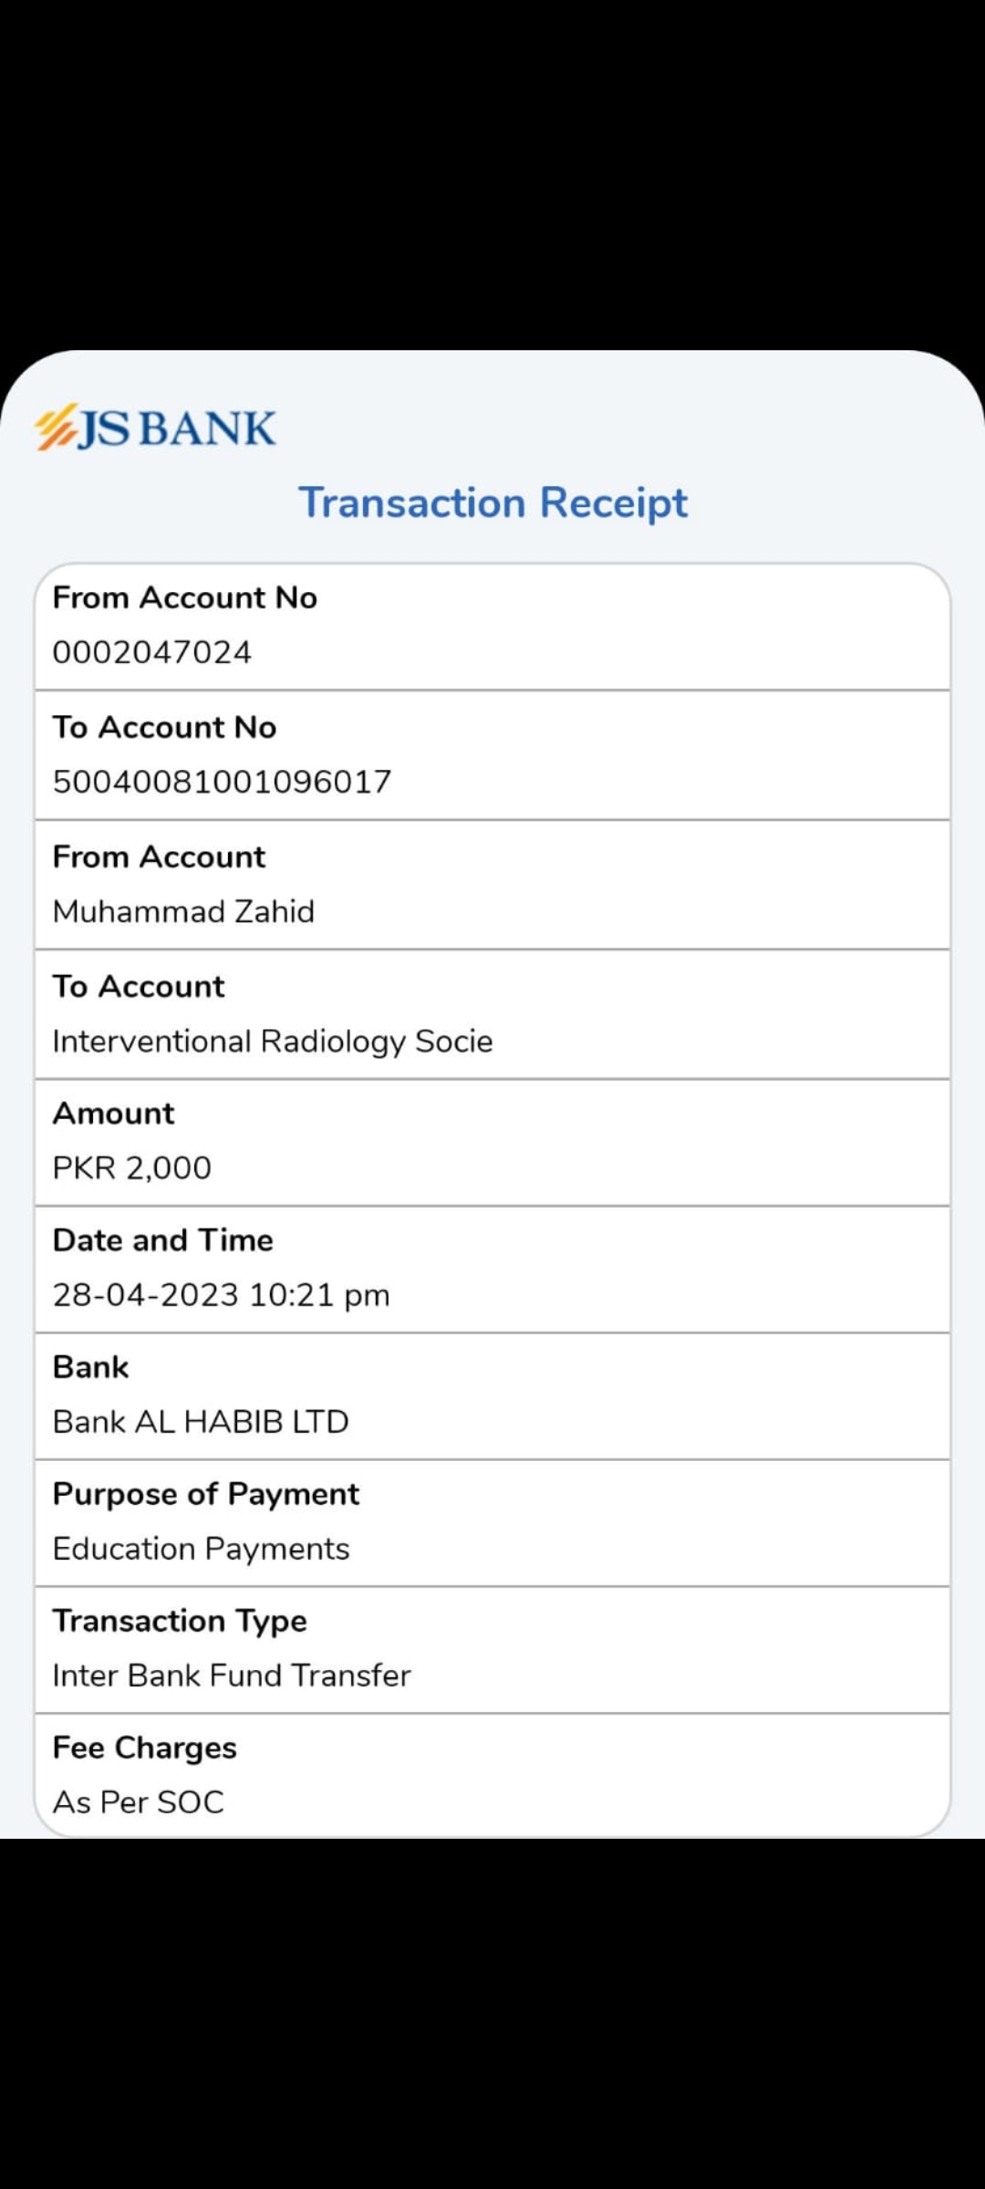Image resolution: width=985 pixels, height=2189 pixels.
Task: Tap the Transaction Receipt heading
Action: pyautogui.click(x=493, y=503)
